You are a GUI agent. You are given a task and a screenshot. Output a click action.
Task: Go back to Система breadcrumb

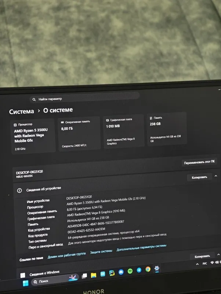pyautogui.click(x=22, y=112)
